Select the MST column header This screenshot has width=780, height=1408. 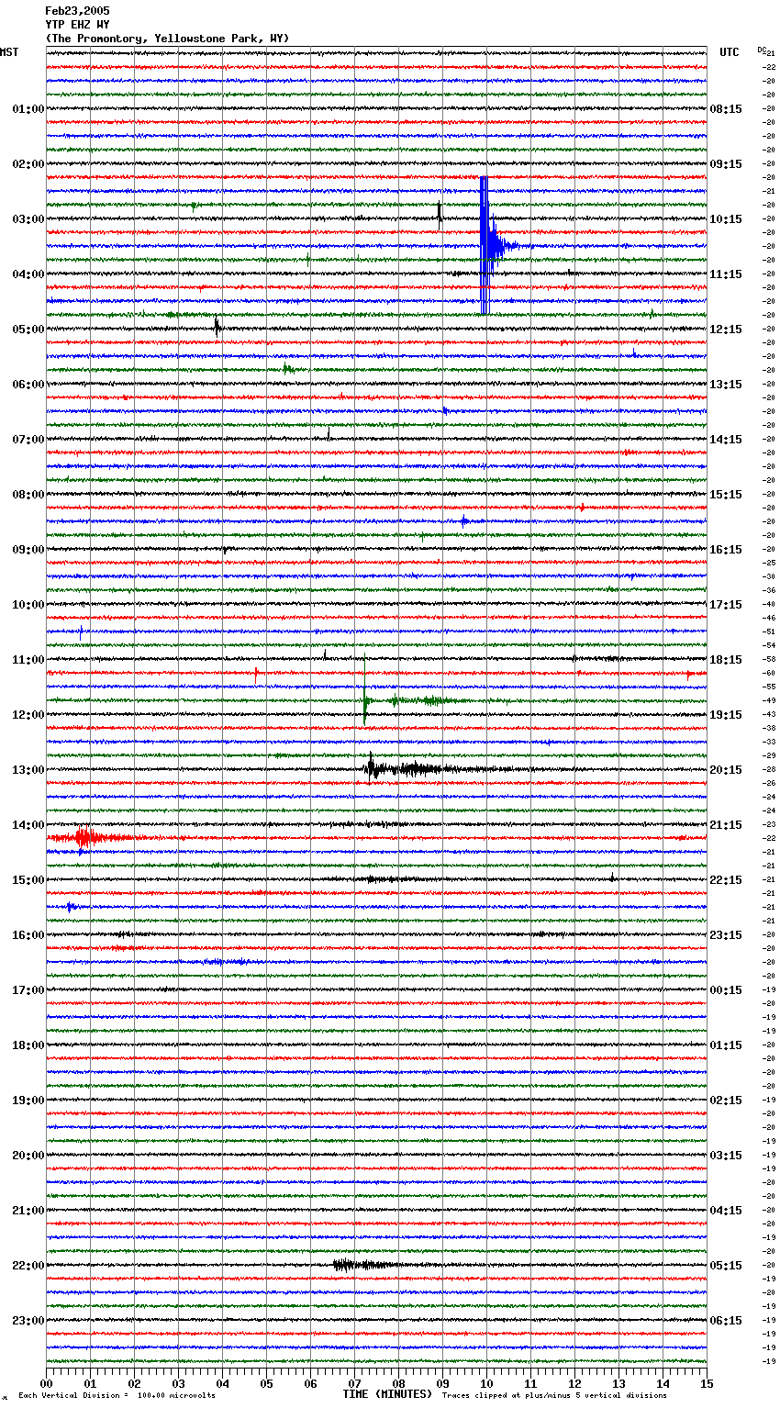(x=9, y=52)
